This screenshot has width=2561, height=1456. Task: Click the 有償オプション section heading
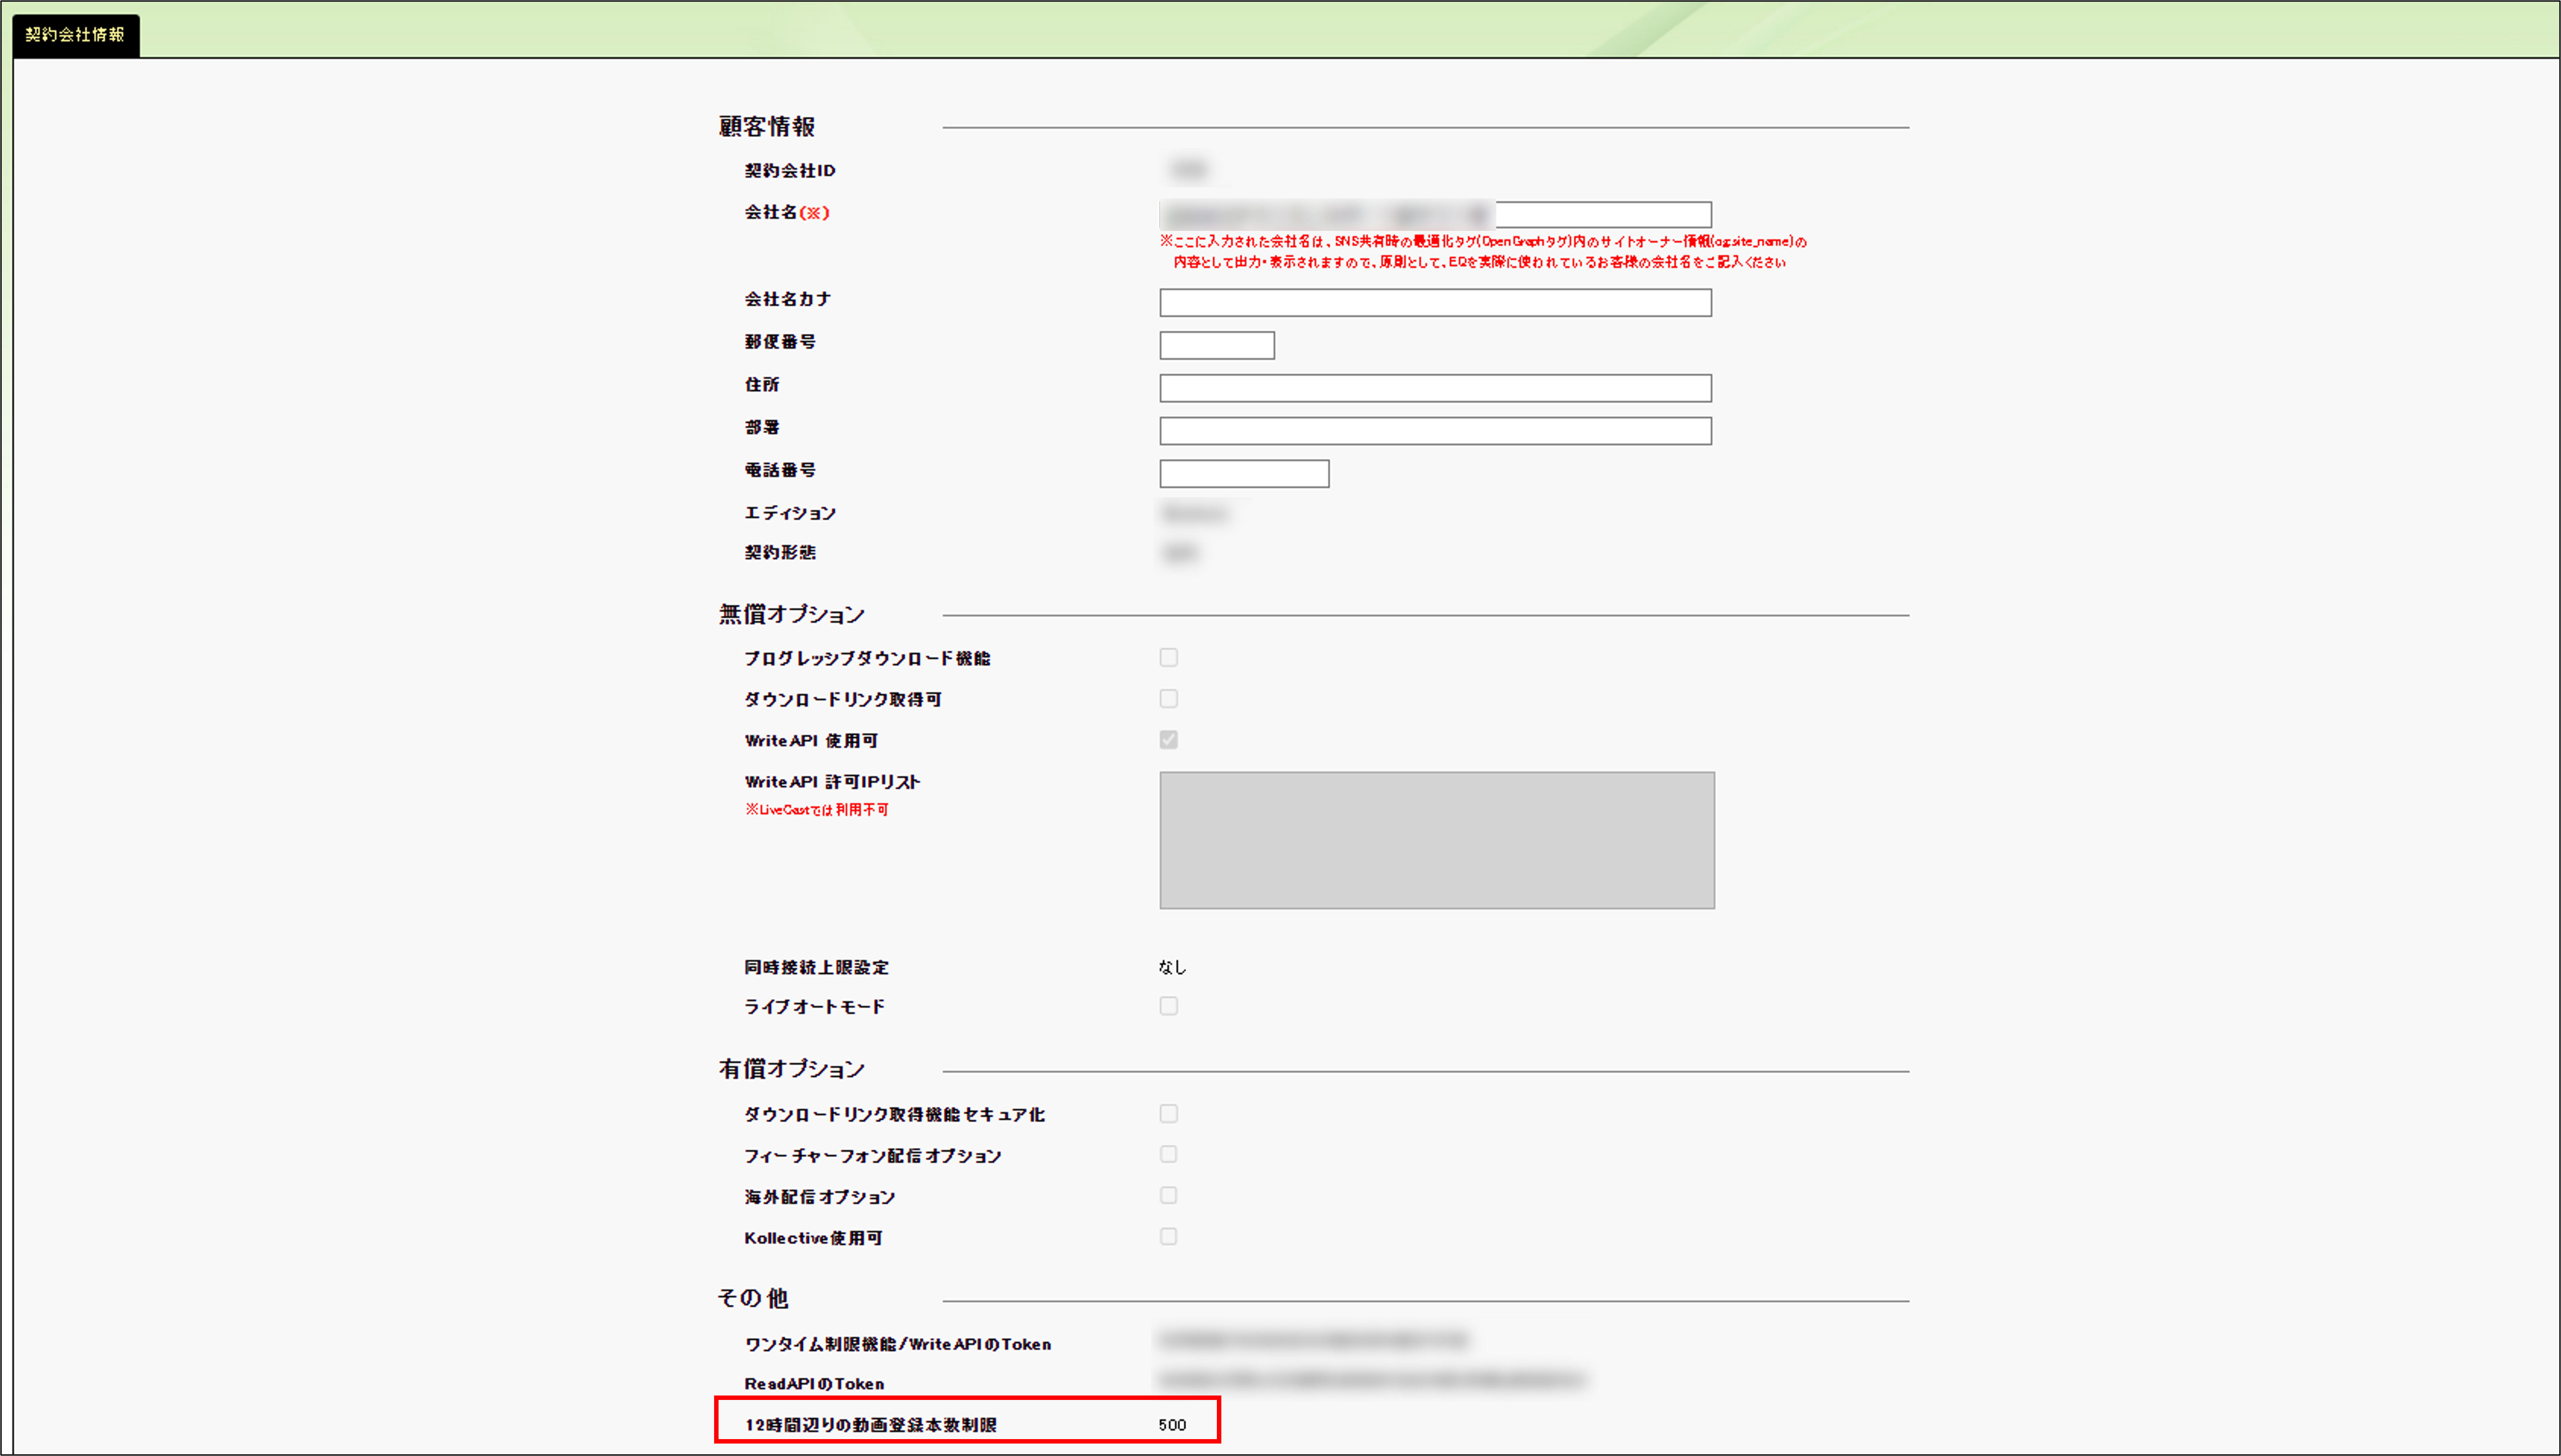[791, 1069]
